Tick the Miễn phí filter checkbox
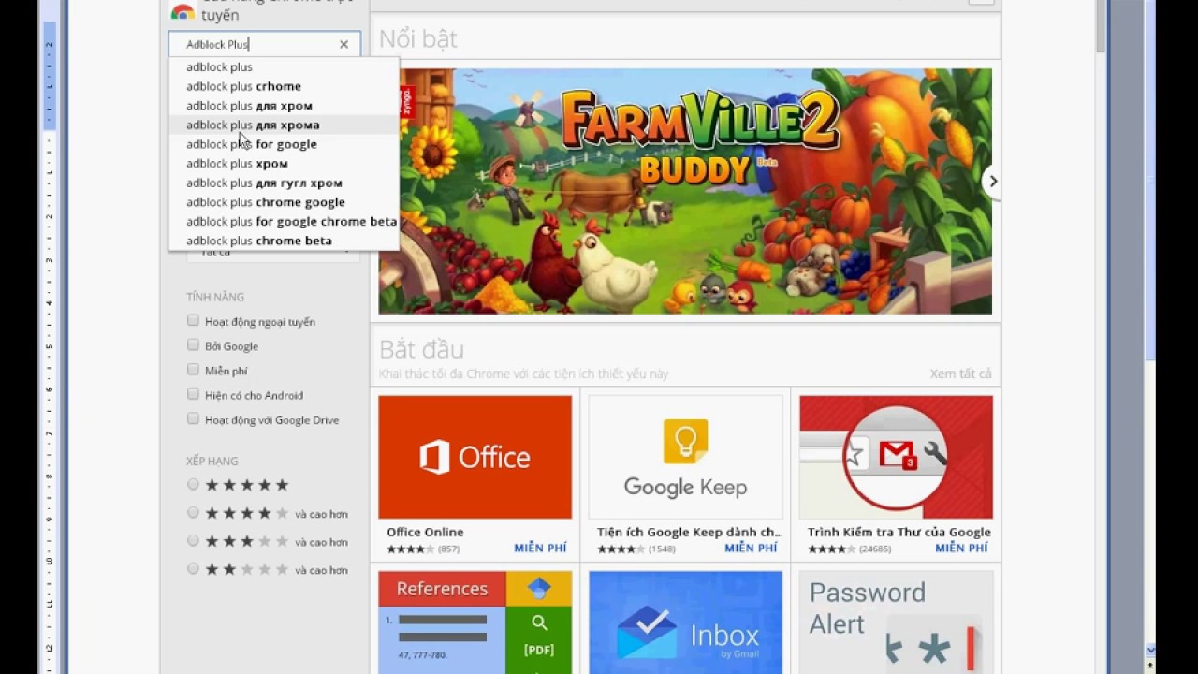 tap(193, 370)
